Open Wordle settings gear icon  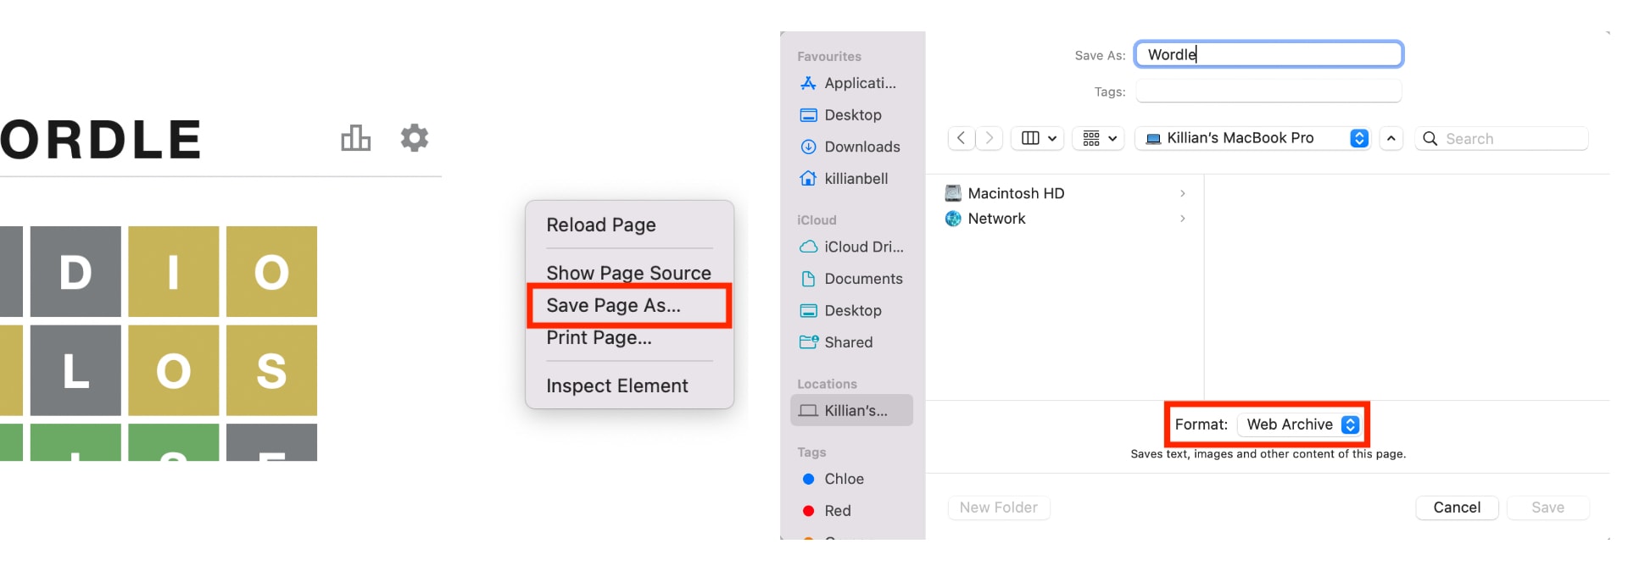pyautogui.click(x=414, y=137)
